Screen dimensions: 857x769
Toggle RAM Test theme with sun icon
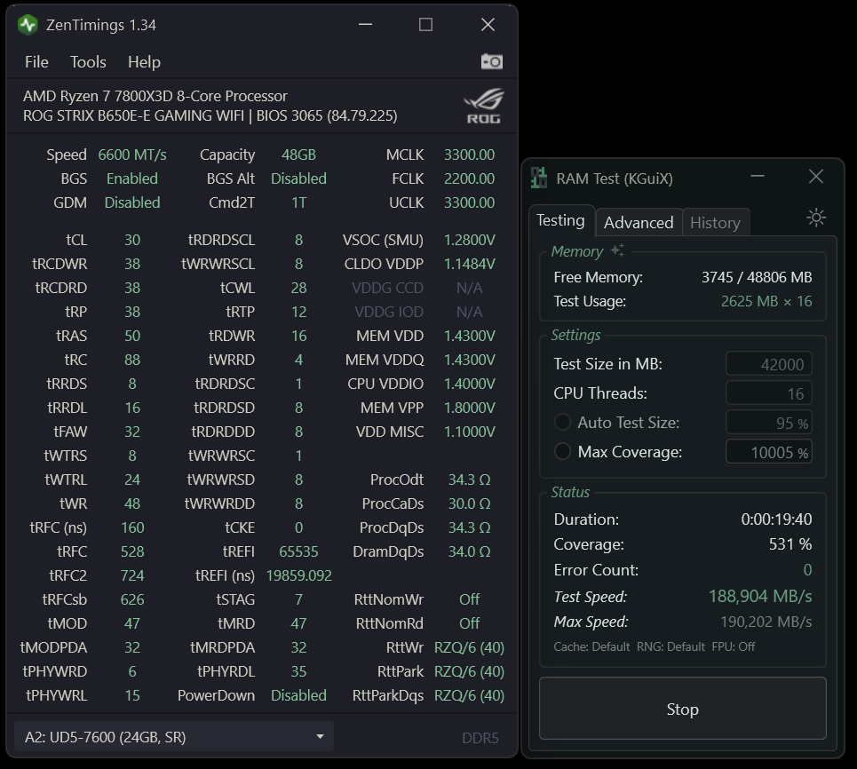816,218
